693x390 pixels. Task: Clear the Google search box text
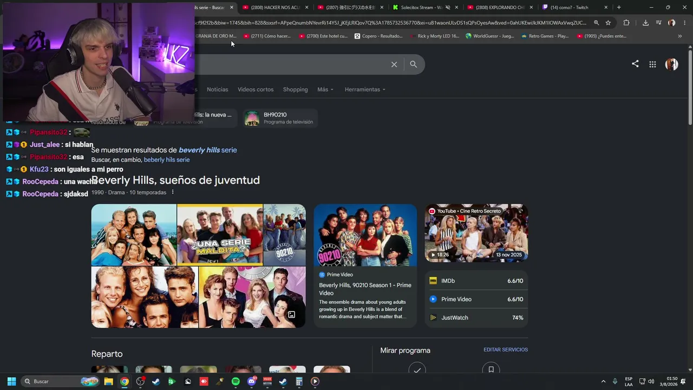click(x=394, y=64)
